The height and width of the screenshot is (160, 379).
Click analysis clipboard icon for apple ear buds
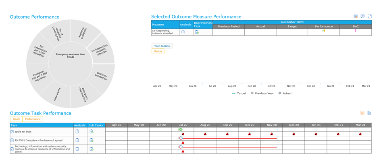pos(77,131)
